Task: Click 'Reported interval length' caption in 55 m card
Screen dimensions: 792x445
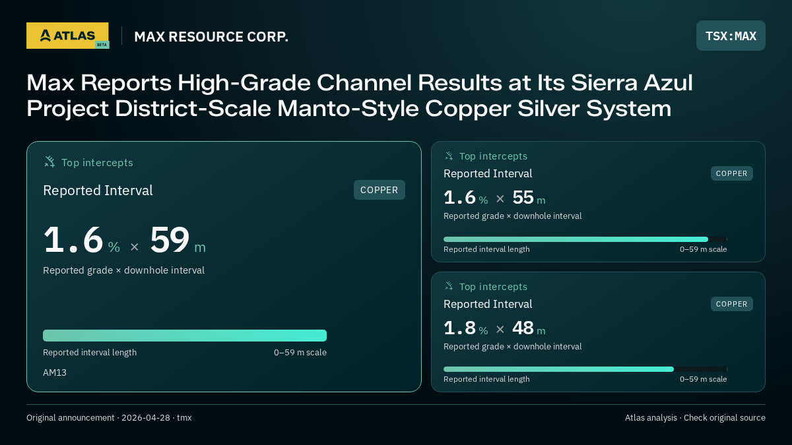Action: (x=486, y=249)
